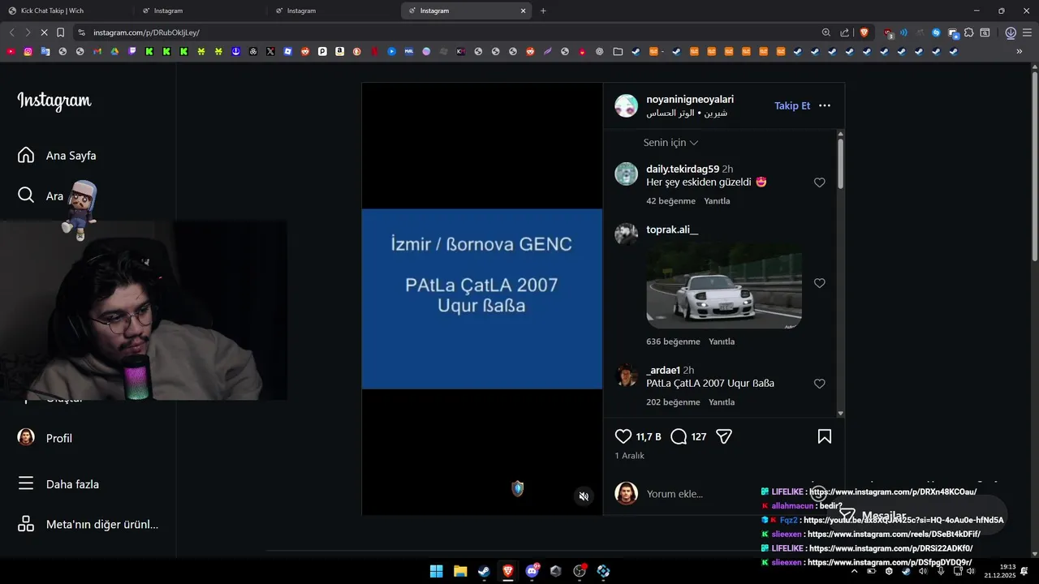Open Discord from the taskbar
The width and height of the screenshot is (1039, 584).
click(x=532, y=571)
